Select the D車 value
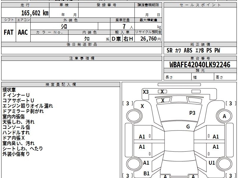 tap(116, 39)
